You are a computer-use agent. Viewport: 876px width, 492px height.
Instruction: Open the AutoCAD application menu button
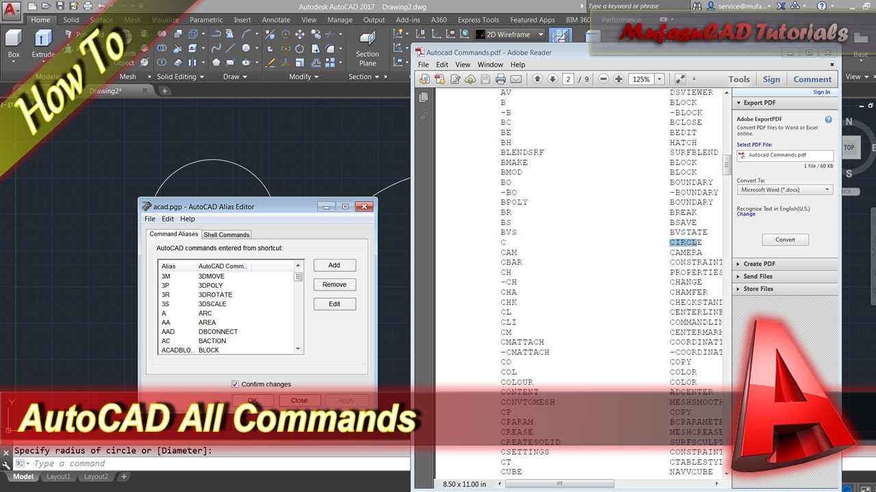(x=10, y=10)
